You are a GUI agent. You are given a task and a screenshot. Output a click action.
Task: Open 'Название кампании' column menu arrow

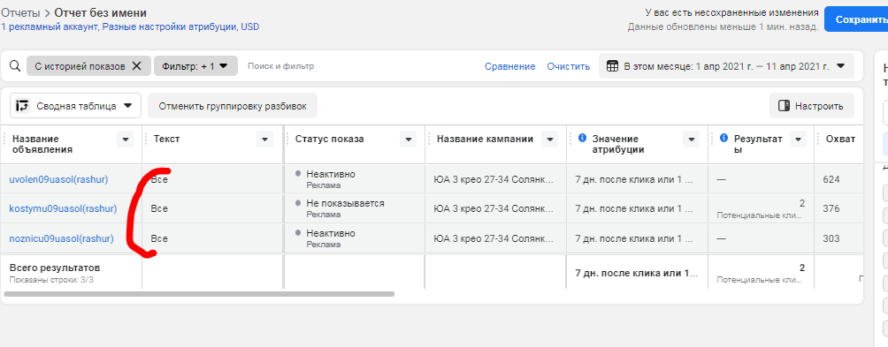click(549, 139)
